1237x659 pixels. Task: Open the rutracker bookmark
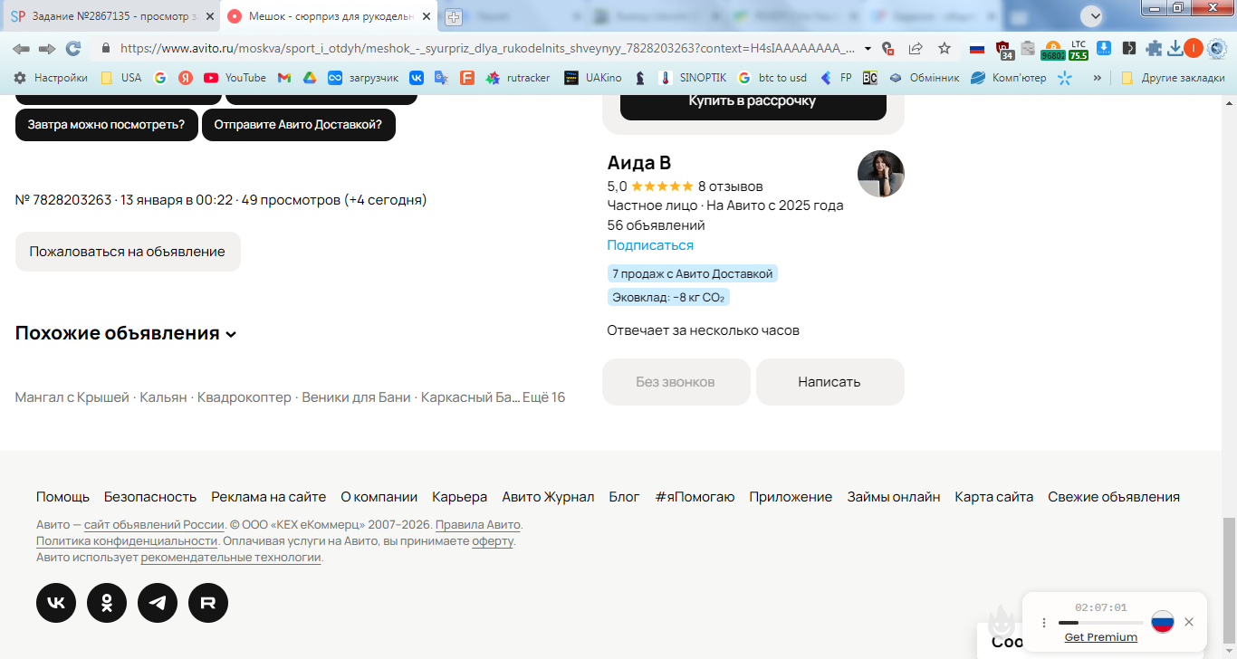coord(517,78)
